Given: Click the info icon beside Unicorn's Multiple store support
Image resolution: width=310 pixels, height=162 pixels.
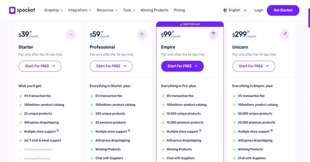Looking at the screenshot, I should (x=272, y=131).
